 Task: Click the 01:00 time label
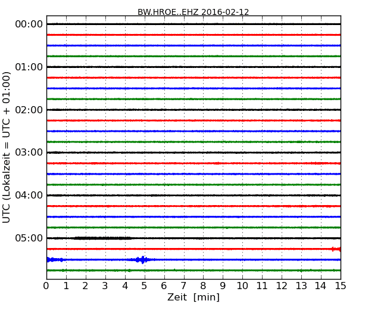(29, 67)
